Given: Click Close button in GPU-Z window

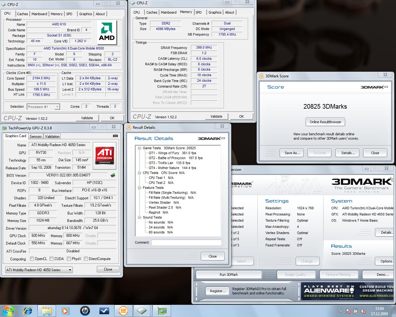Looking at the screenshot, I should click(108, 269).
